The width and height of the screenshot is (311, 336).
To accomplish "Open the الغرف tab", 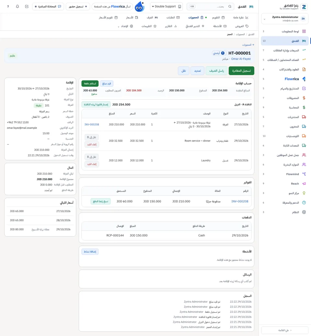I will tap(152, 17).
